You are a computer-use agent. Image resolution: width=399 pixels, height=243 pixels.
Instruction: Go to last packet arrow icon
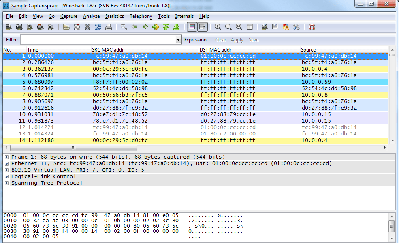tap(176, 27)
